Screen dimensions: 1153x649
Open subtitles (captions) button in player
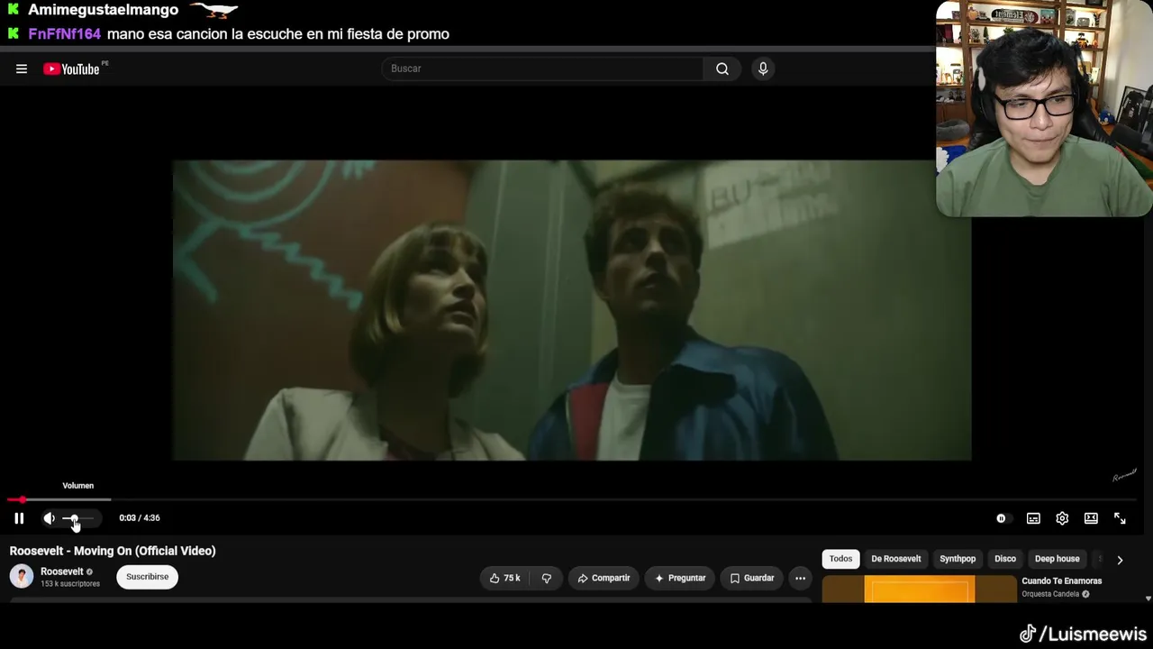click(x=1033, y=518)
